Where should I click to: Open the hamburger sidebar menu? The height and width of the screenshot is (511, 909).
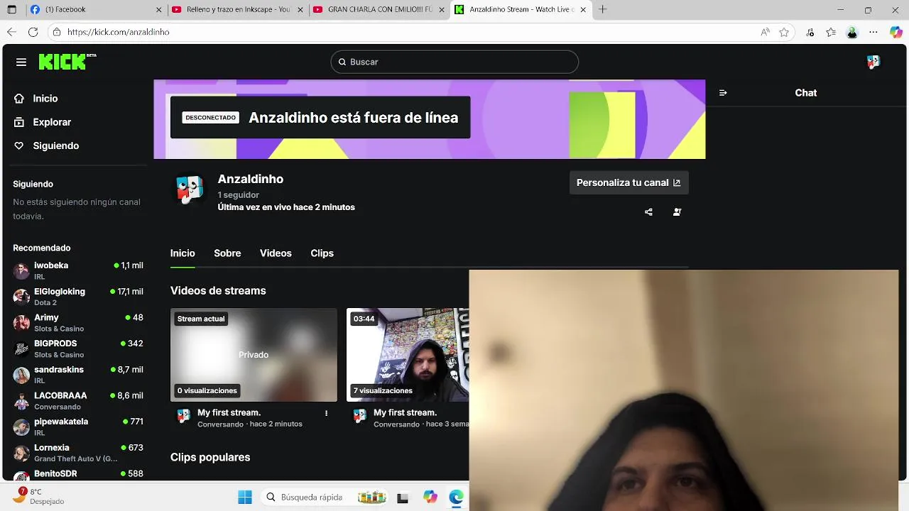pos(21,62)
